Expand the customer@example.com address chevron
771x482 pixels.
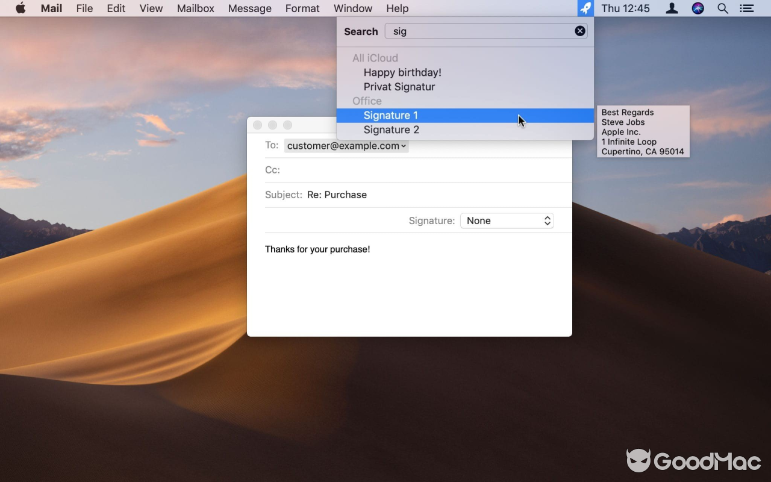click(403, 145)
